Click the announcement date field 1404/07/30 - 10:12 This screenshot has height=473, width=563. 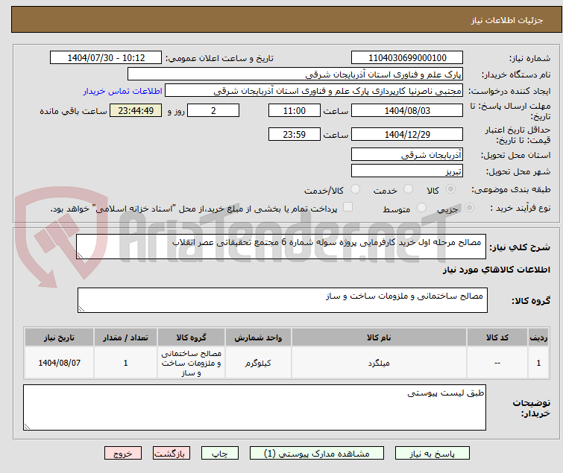point(106,58)
